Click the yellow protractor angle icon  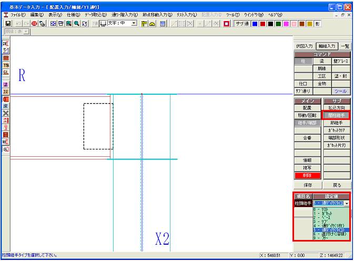[152, 24]
